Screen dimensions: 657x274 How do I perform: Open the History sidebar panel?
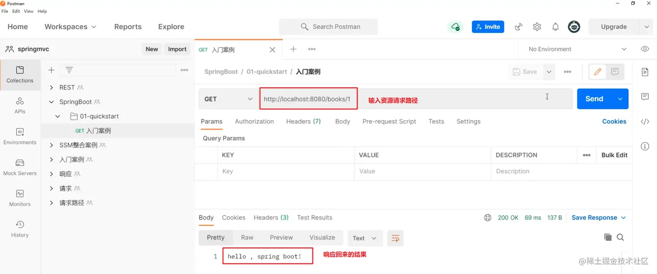[20, 229]
